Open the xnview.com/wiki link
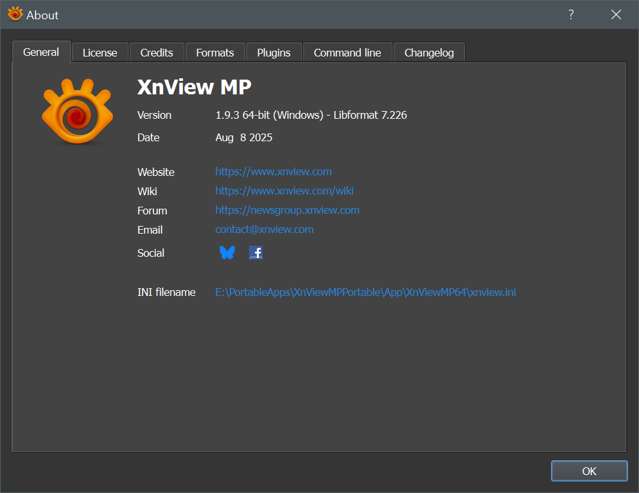The image size is (639, 493). pyautogui.click(x=284, y=191)
